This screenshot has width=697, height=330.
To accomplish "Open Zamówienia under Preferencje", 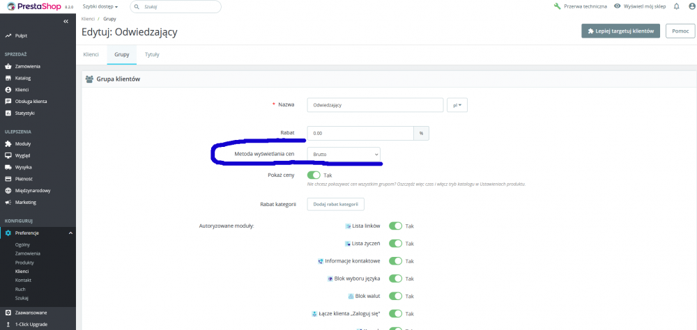I will click(x=28, y=253).
